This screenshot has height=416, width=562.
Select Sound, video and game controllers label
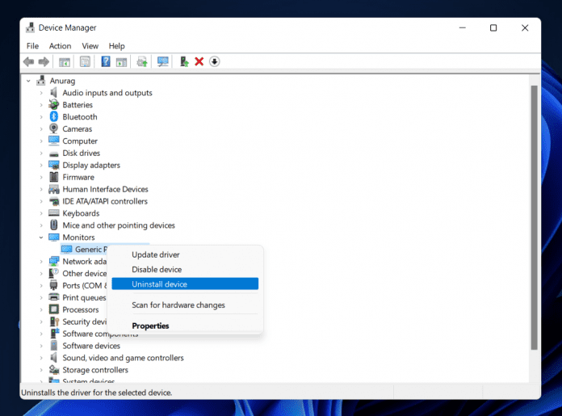tap(123, 358)
